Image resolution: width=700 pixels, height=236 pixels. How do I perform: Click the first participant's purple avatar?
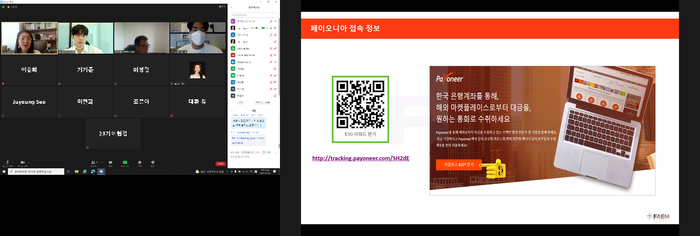[233, 21]
